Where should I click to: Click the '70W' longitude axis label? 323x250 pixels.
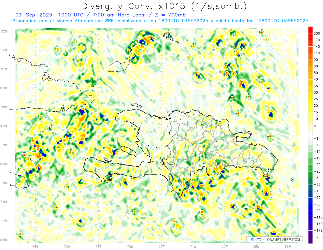click(x=225, y=246)
